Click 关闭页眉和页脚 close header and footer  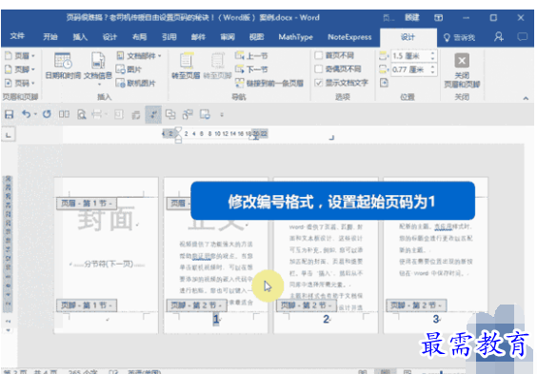(462, 70)
